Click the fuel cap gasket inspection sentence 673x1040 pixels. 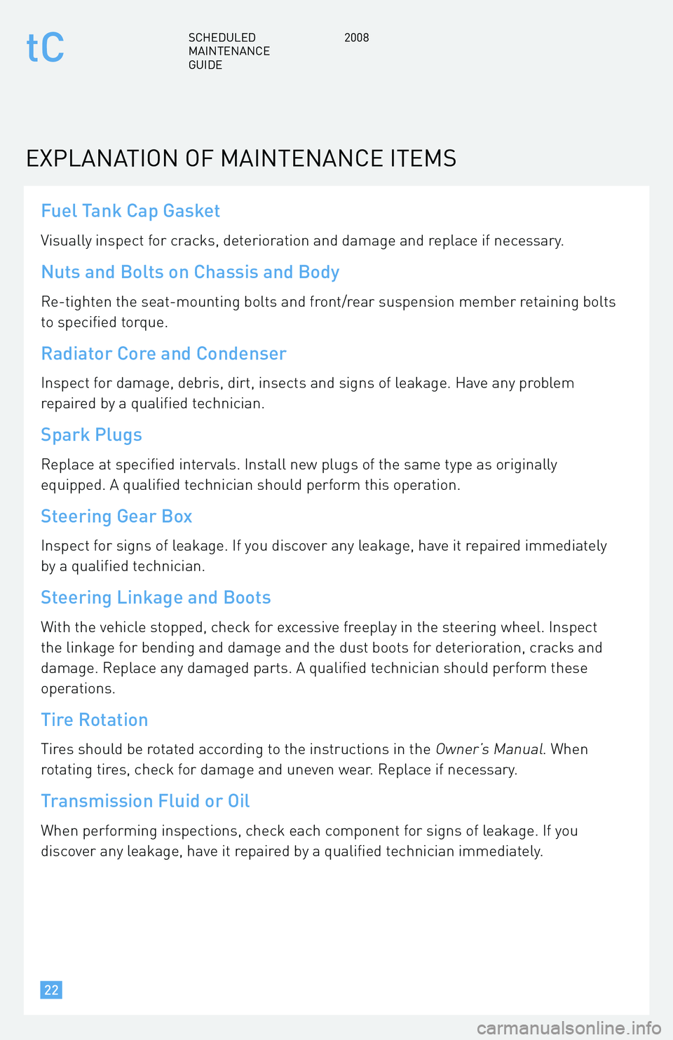(x=302, y=241)
